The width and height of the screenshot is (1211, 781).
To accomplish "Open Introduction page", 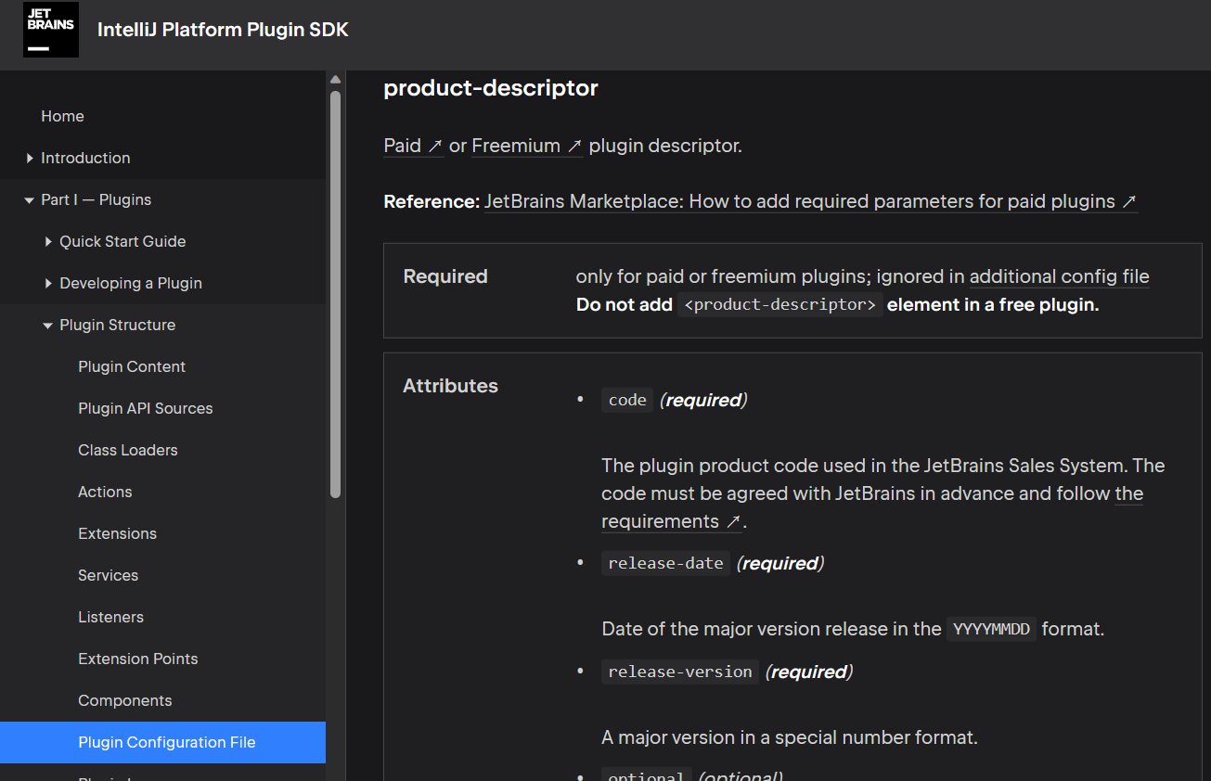I will 85,158.
